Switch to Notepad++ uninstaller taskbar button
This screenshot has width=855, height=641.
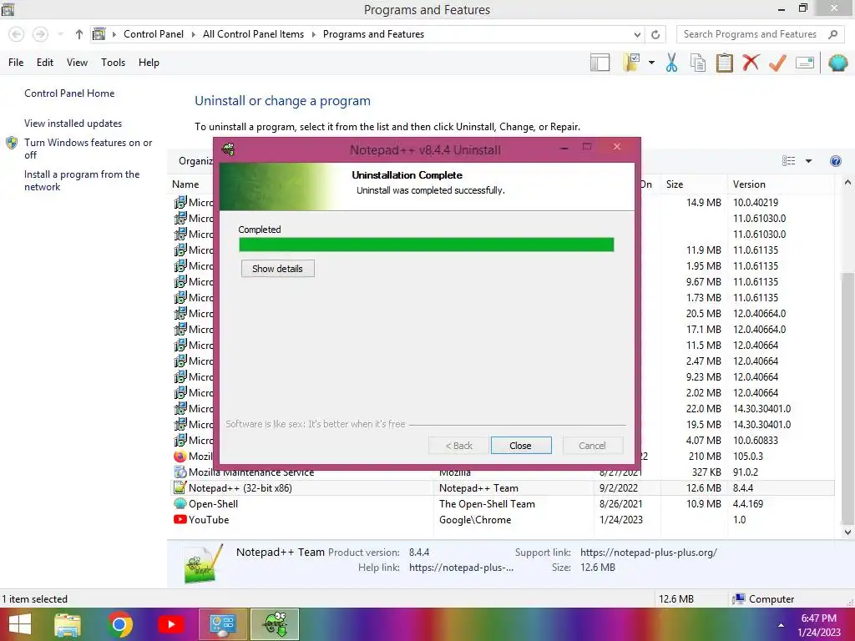(275, 624)
